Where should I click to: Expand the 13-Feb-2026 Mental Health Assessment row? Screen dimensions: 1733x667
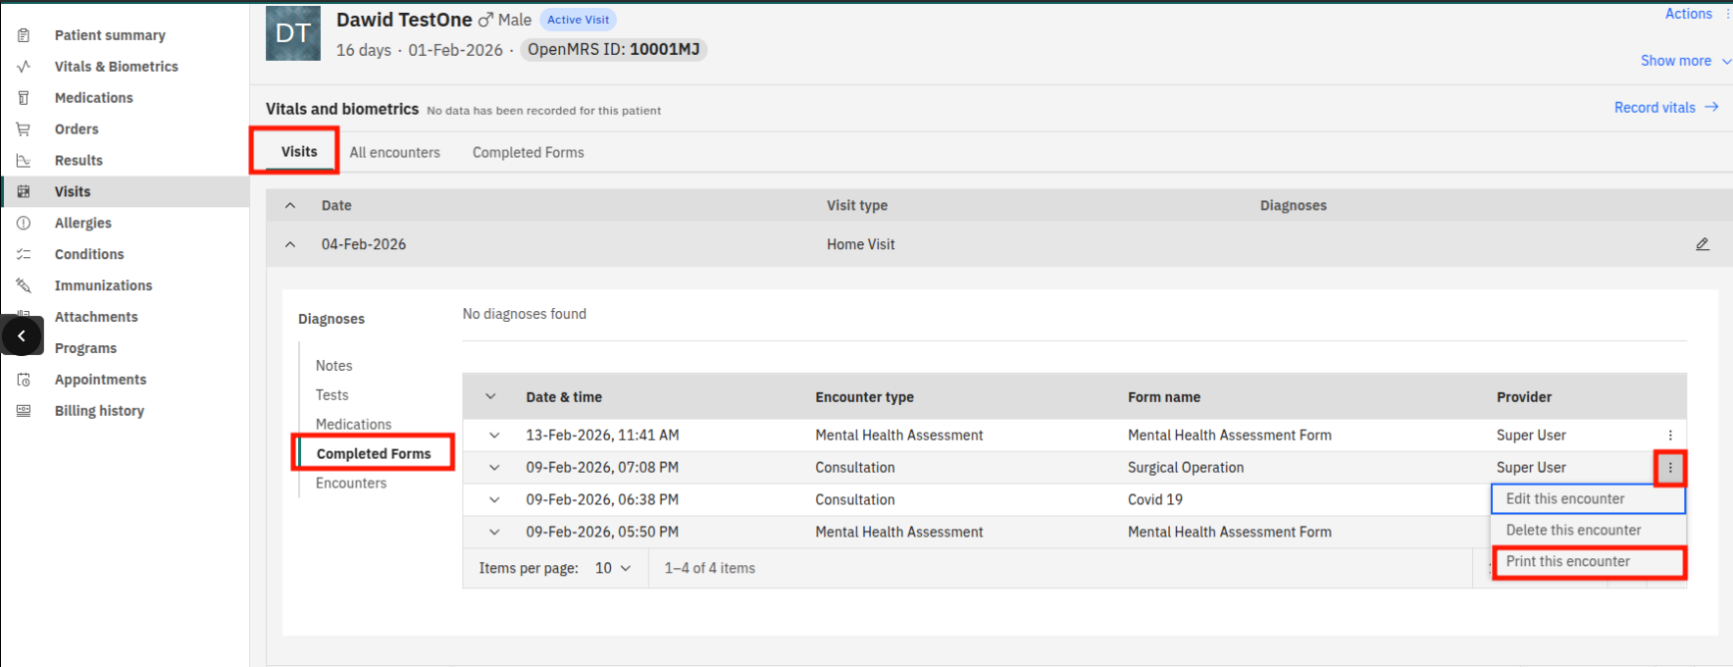click(x=494, y=436)
